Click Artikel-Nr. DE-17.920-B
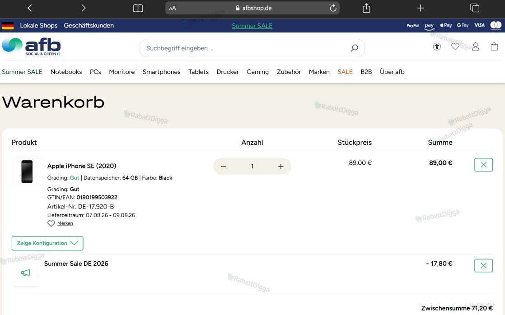This screenshot has height=315, width=505. 80,207
